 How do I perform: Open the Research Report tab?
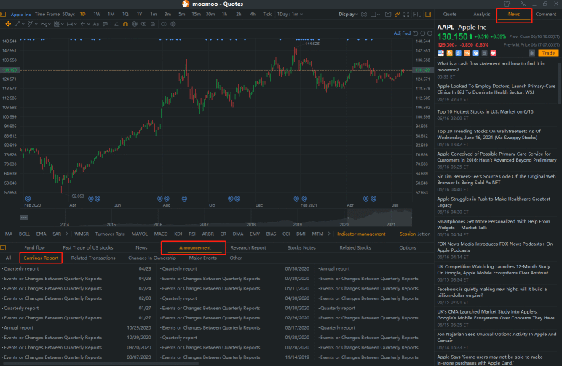pyautogui.click(x=248, y=247)
